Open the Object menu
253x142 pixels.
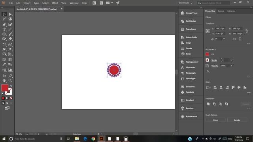(27, 3)
